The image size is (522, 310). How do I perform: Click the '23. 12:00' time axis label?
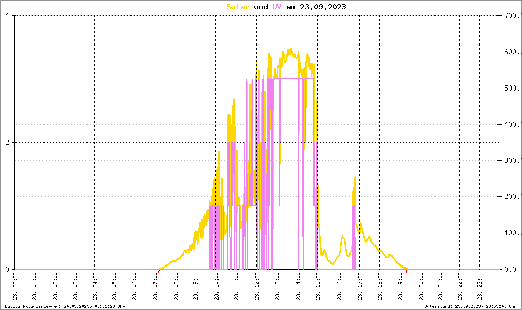257,286
